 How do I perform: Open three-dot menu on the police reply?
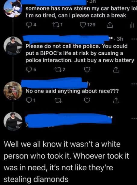[134, 39]
